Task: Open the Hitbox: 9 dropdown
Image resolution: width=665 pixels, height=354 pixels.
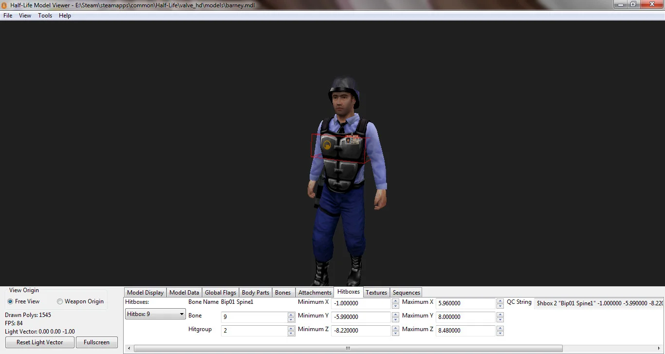Action: 156,314
